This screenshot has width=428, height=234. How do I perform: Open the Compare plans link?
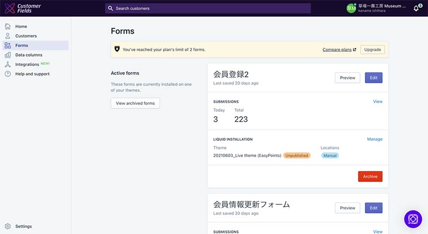point(337,50)
